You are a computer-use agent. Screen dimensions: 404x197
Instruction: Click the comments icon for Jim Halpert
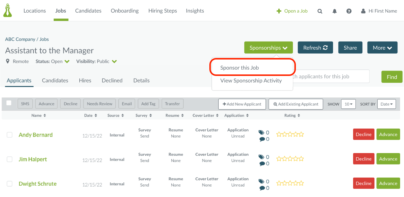coord(262,164)
